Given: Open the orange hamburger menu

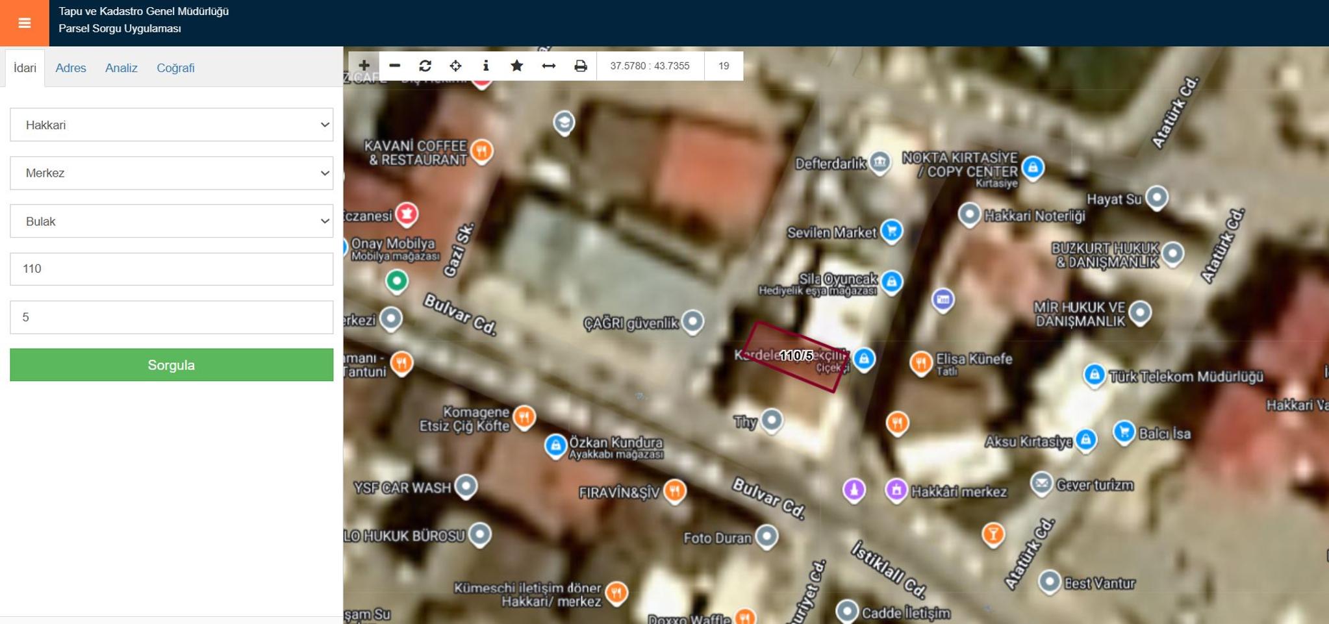Looking at the screenshot, I should coord(24,23).
